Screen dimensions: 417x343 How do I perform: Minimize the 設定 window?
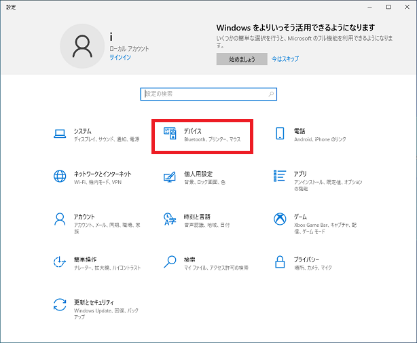(x=369, y=7)
